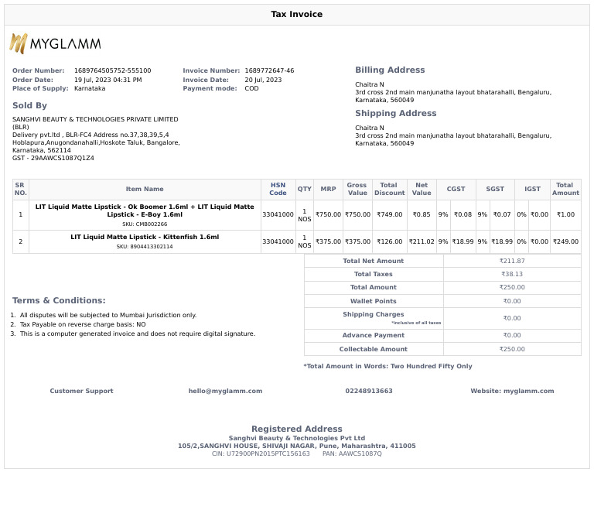Click place of supply value Karnataka
The image size is (594, 520).
(90, 88)
